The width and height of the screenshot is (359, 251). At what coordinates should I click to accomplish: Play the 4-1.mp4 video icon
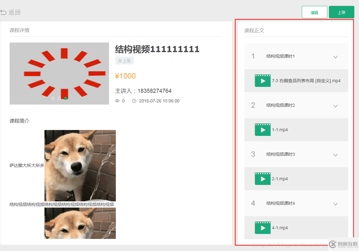pos(263,228)
